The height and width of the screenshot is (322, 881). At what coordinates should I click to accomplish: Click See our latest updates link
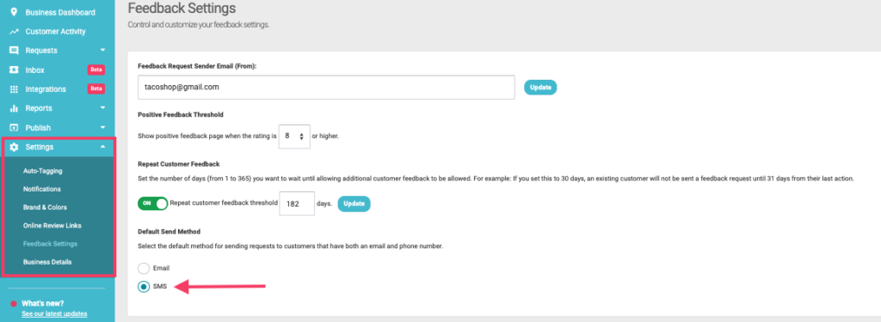point(54,313)
